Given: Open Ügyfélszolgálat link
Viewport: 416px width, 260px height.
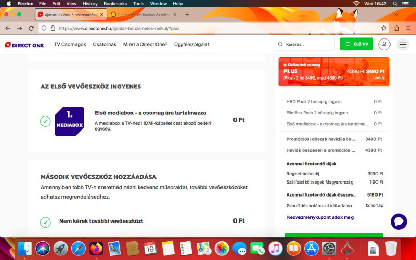Looking at the screenshot, I should coord(191,44).
